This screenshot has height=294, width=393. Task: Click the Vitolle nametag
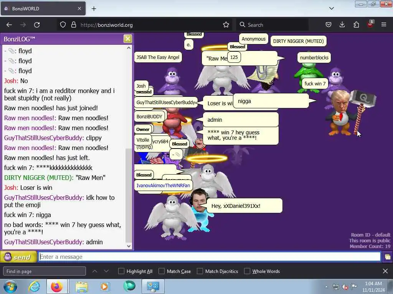(x=143, y=140)
